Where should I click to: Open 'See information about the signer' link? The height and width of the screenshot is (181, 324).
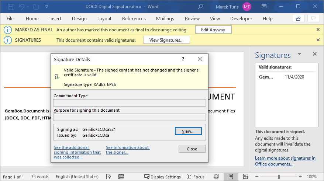(x=127, y=150)
